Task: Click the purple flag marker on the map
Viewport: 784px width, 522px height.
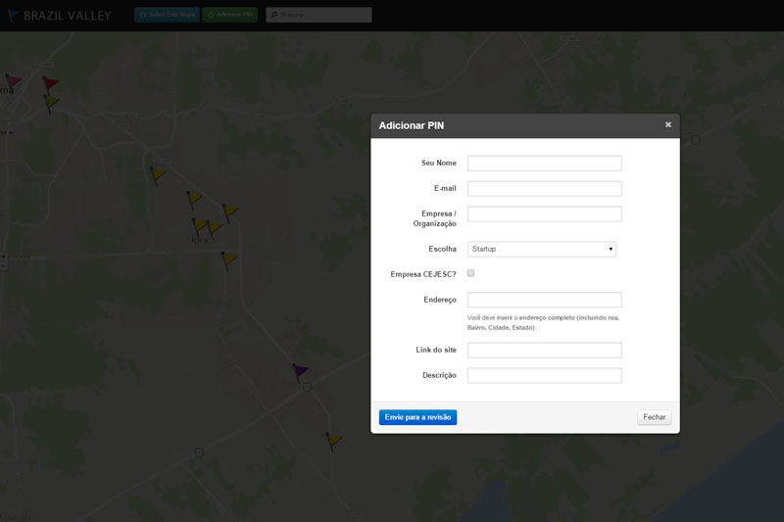Action: click(x=300, y=371)
